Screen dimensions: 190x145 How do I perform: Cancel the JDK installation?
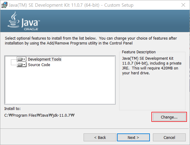click(x=169, y=137)
